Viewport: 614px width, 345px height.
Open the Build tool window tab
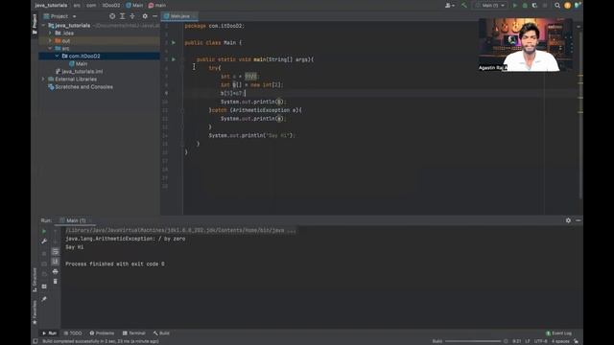point(161,333)
